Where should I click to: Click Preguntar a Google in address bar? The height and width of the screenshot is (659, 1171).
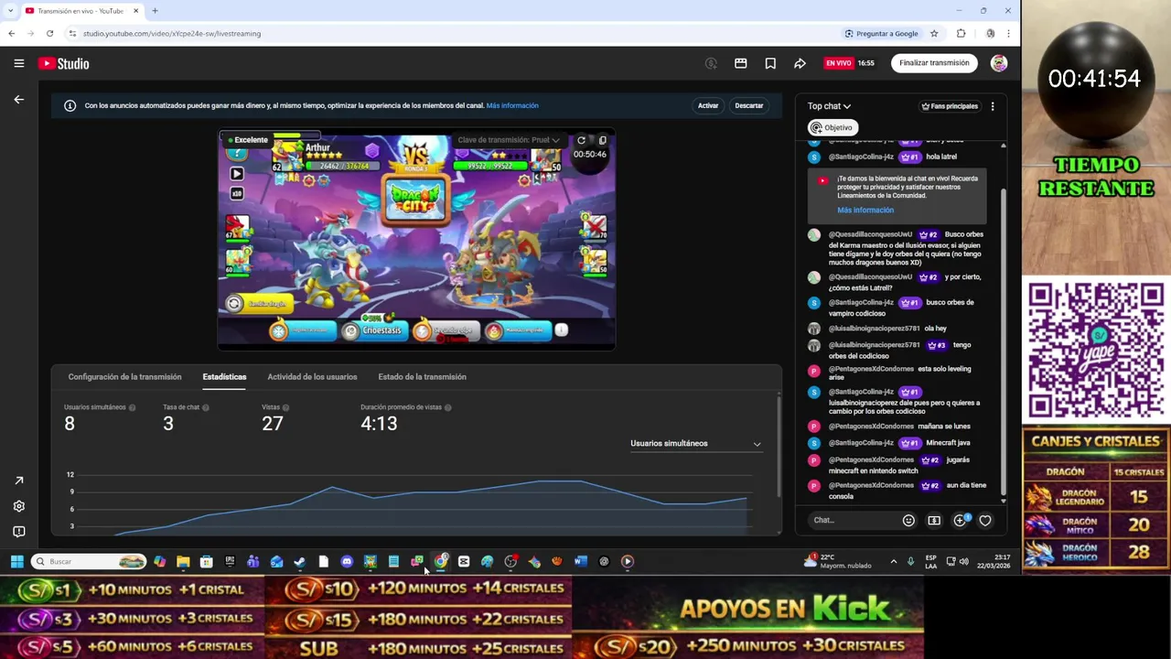click(x=881, y=33)
